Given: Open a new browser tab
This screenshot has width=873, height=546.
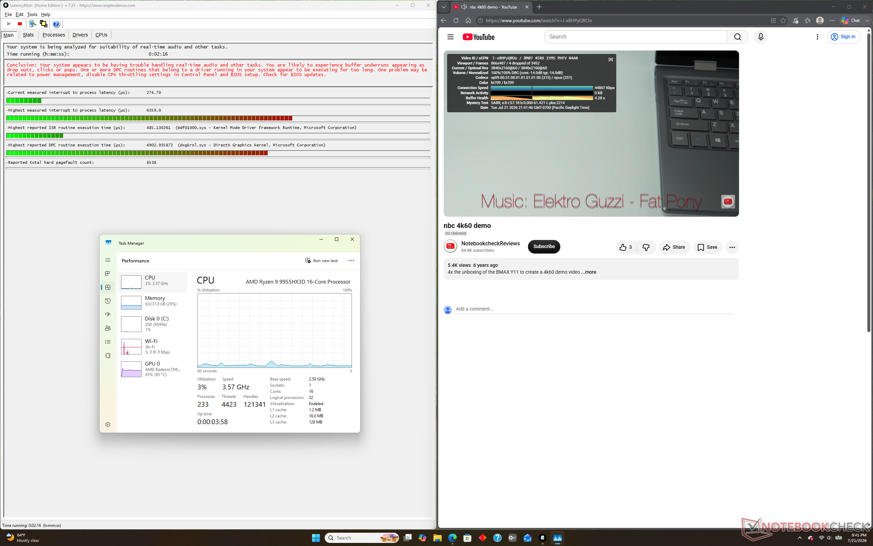Looking at the screenshot, I should click(539, 7).
